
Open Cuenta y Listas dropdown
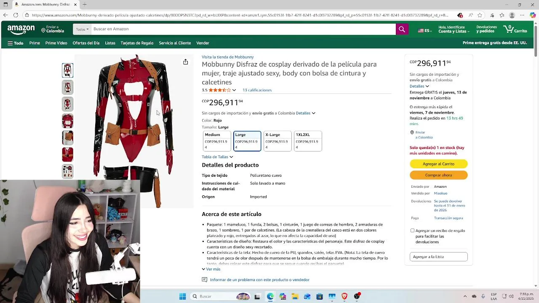454,29
